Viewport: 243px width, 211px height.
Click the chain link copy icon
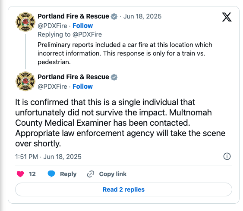(x=91, y=174)
